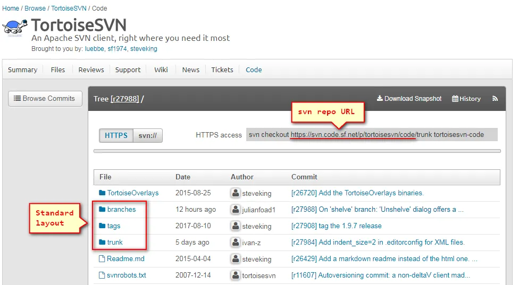The width and height of the screenshot is (519, 285).
Task: Click the tags folder icon
Action: point(102,226)
